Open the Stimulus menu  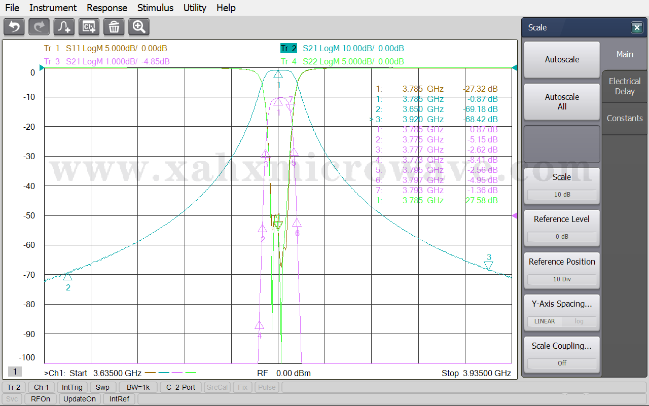[x=155, y=8]
